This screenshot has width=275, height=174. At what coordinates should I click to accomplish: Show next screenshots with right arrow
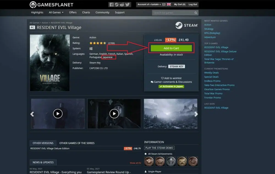tap(196, 114)
